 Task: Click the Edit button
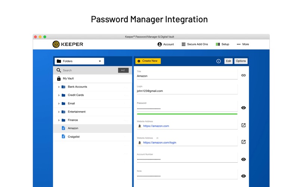coord(228,61)
